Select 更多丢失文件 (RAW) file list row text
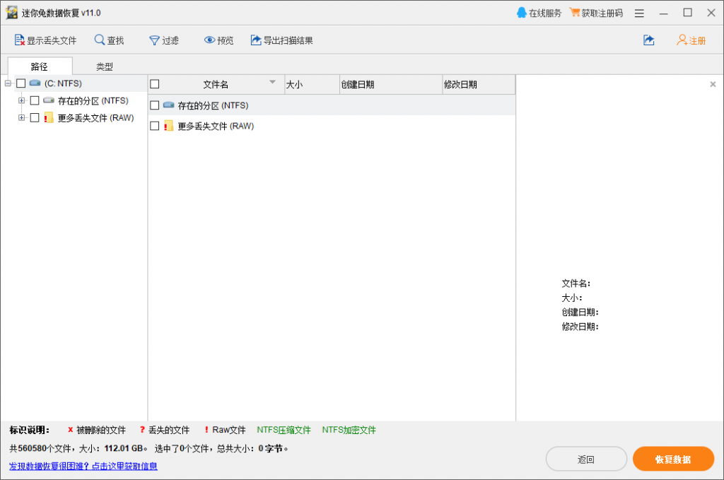 pos(216,126)
